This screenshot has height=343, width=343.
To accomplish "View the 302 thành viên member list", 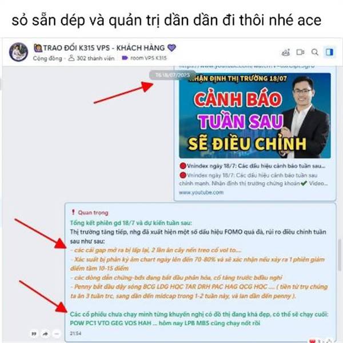I will tap(91, 58).
